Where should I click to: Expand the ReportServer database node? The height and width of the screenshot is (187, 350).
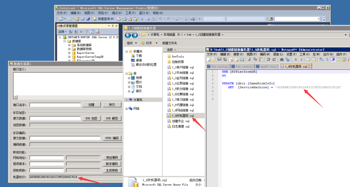click(x=69, y=53)
